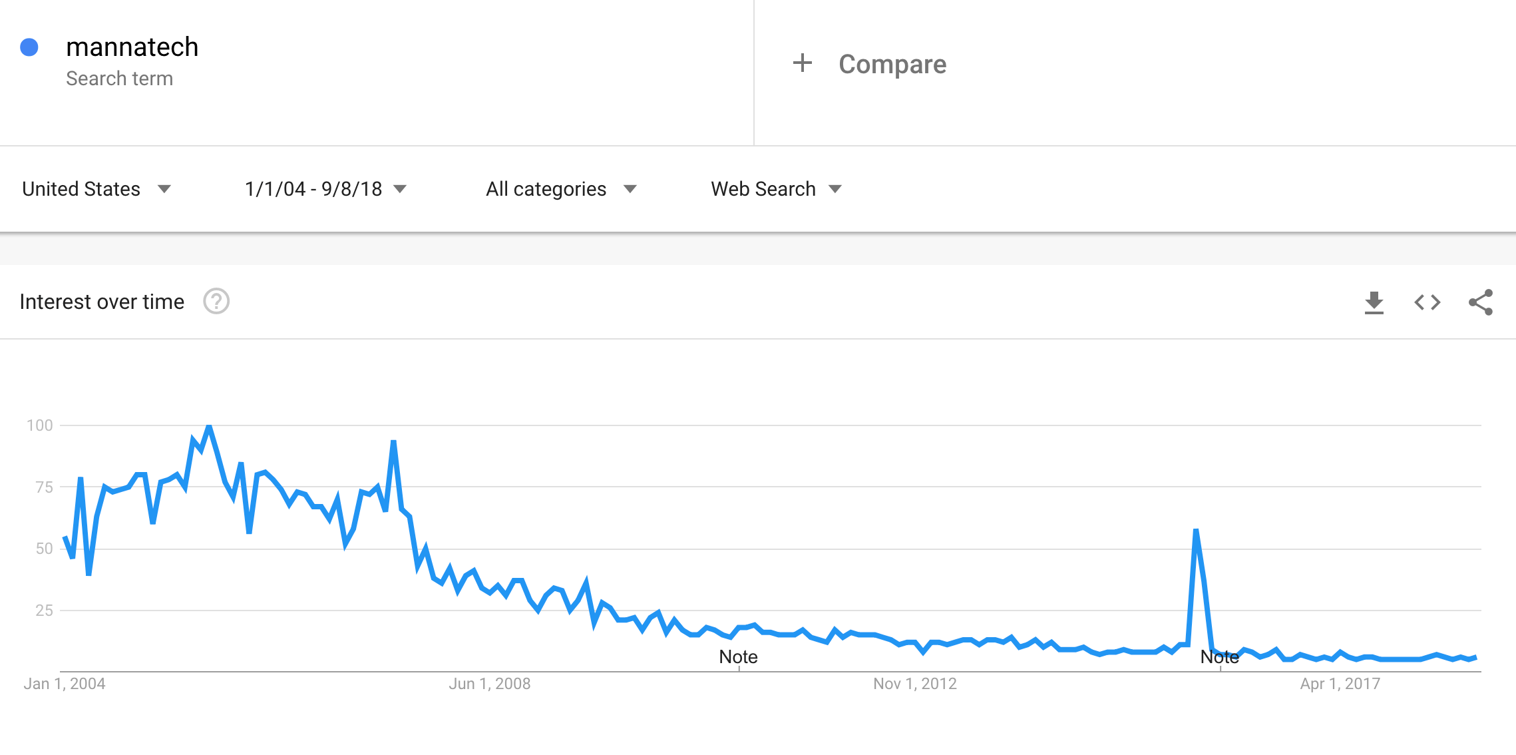
Task: Edit the mannatech search term
Action: tap(132, 47)
